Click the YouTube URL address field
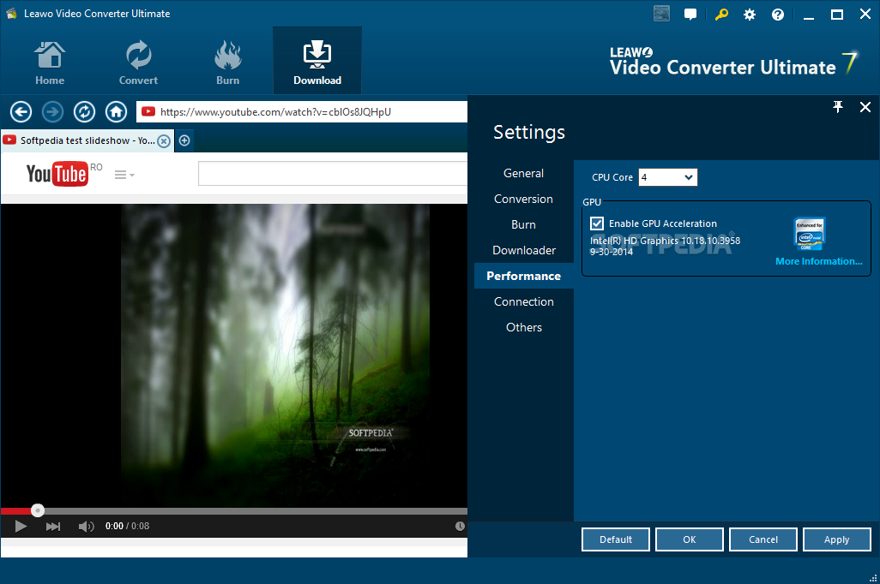Screen dimensions: 880x584 tap(302, 111)
